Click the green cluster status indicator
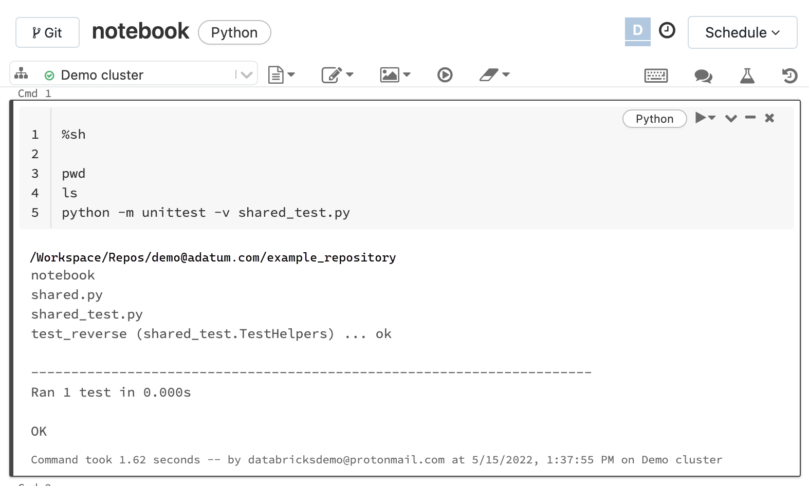The height and width of the screenshot is (486, 809). click(49, 76)
